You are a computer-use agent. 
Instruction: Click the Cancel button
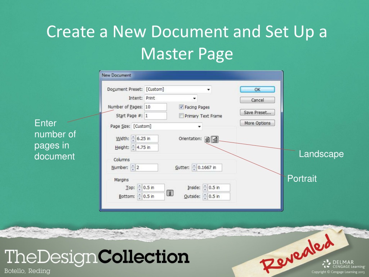(257, 100)
